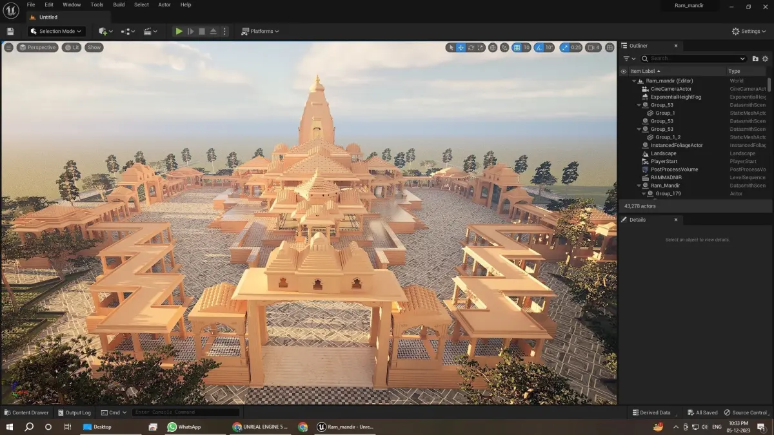Viewport: 774px width, 435px height.
Task: Open the Tools menu
Action: [x=97, y=5]
